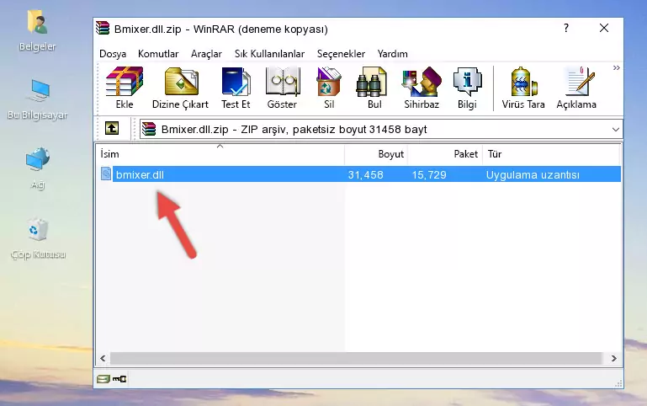Viewport: 647px width, 406px height.
Task: Open the Sık Kullanılanlar menu
Action: point(269,54)
